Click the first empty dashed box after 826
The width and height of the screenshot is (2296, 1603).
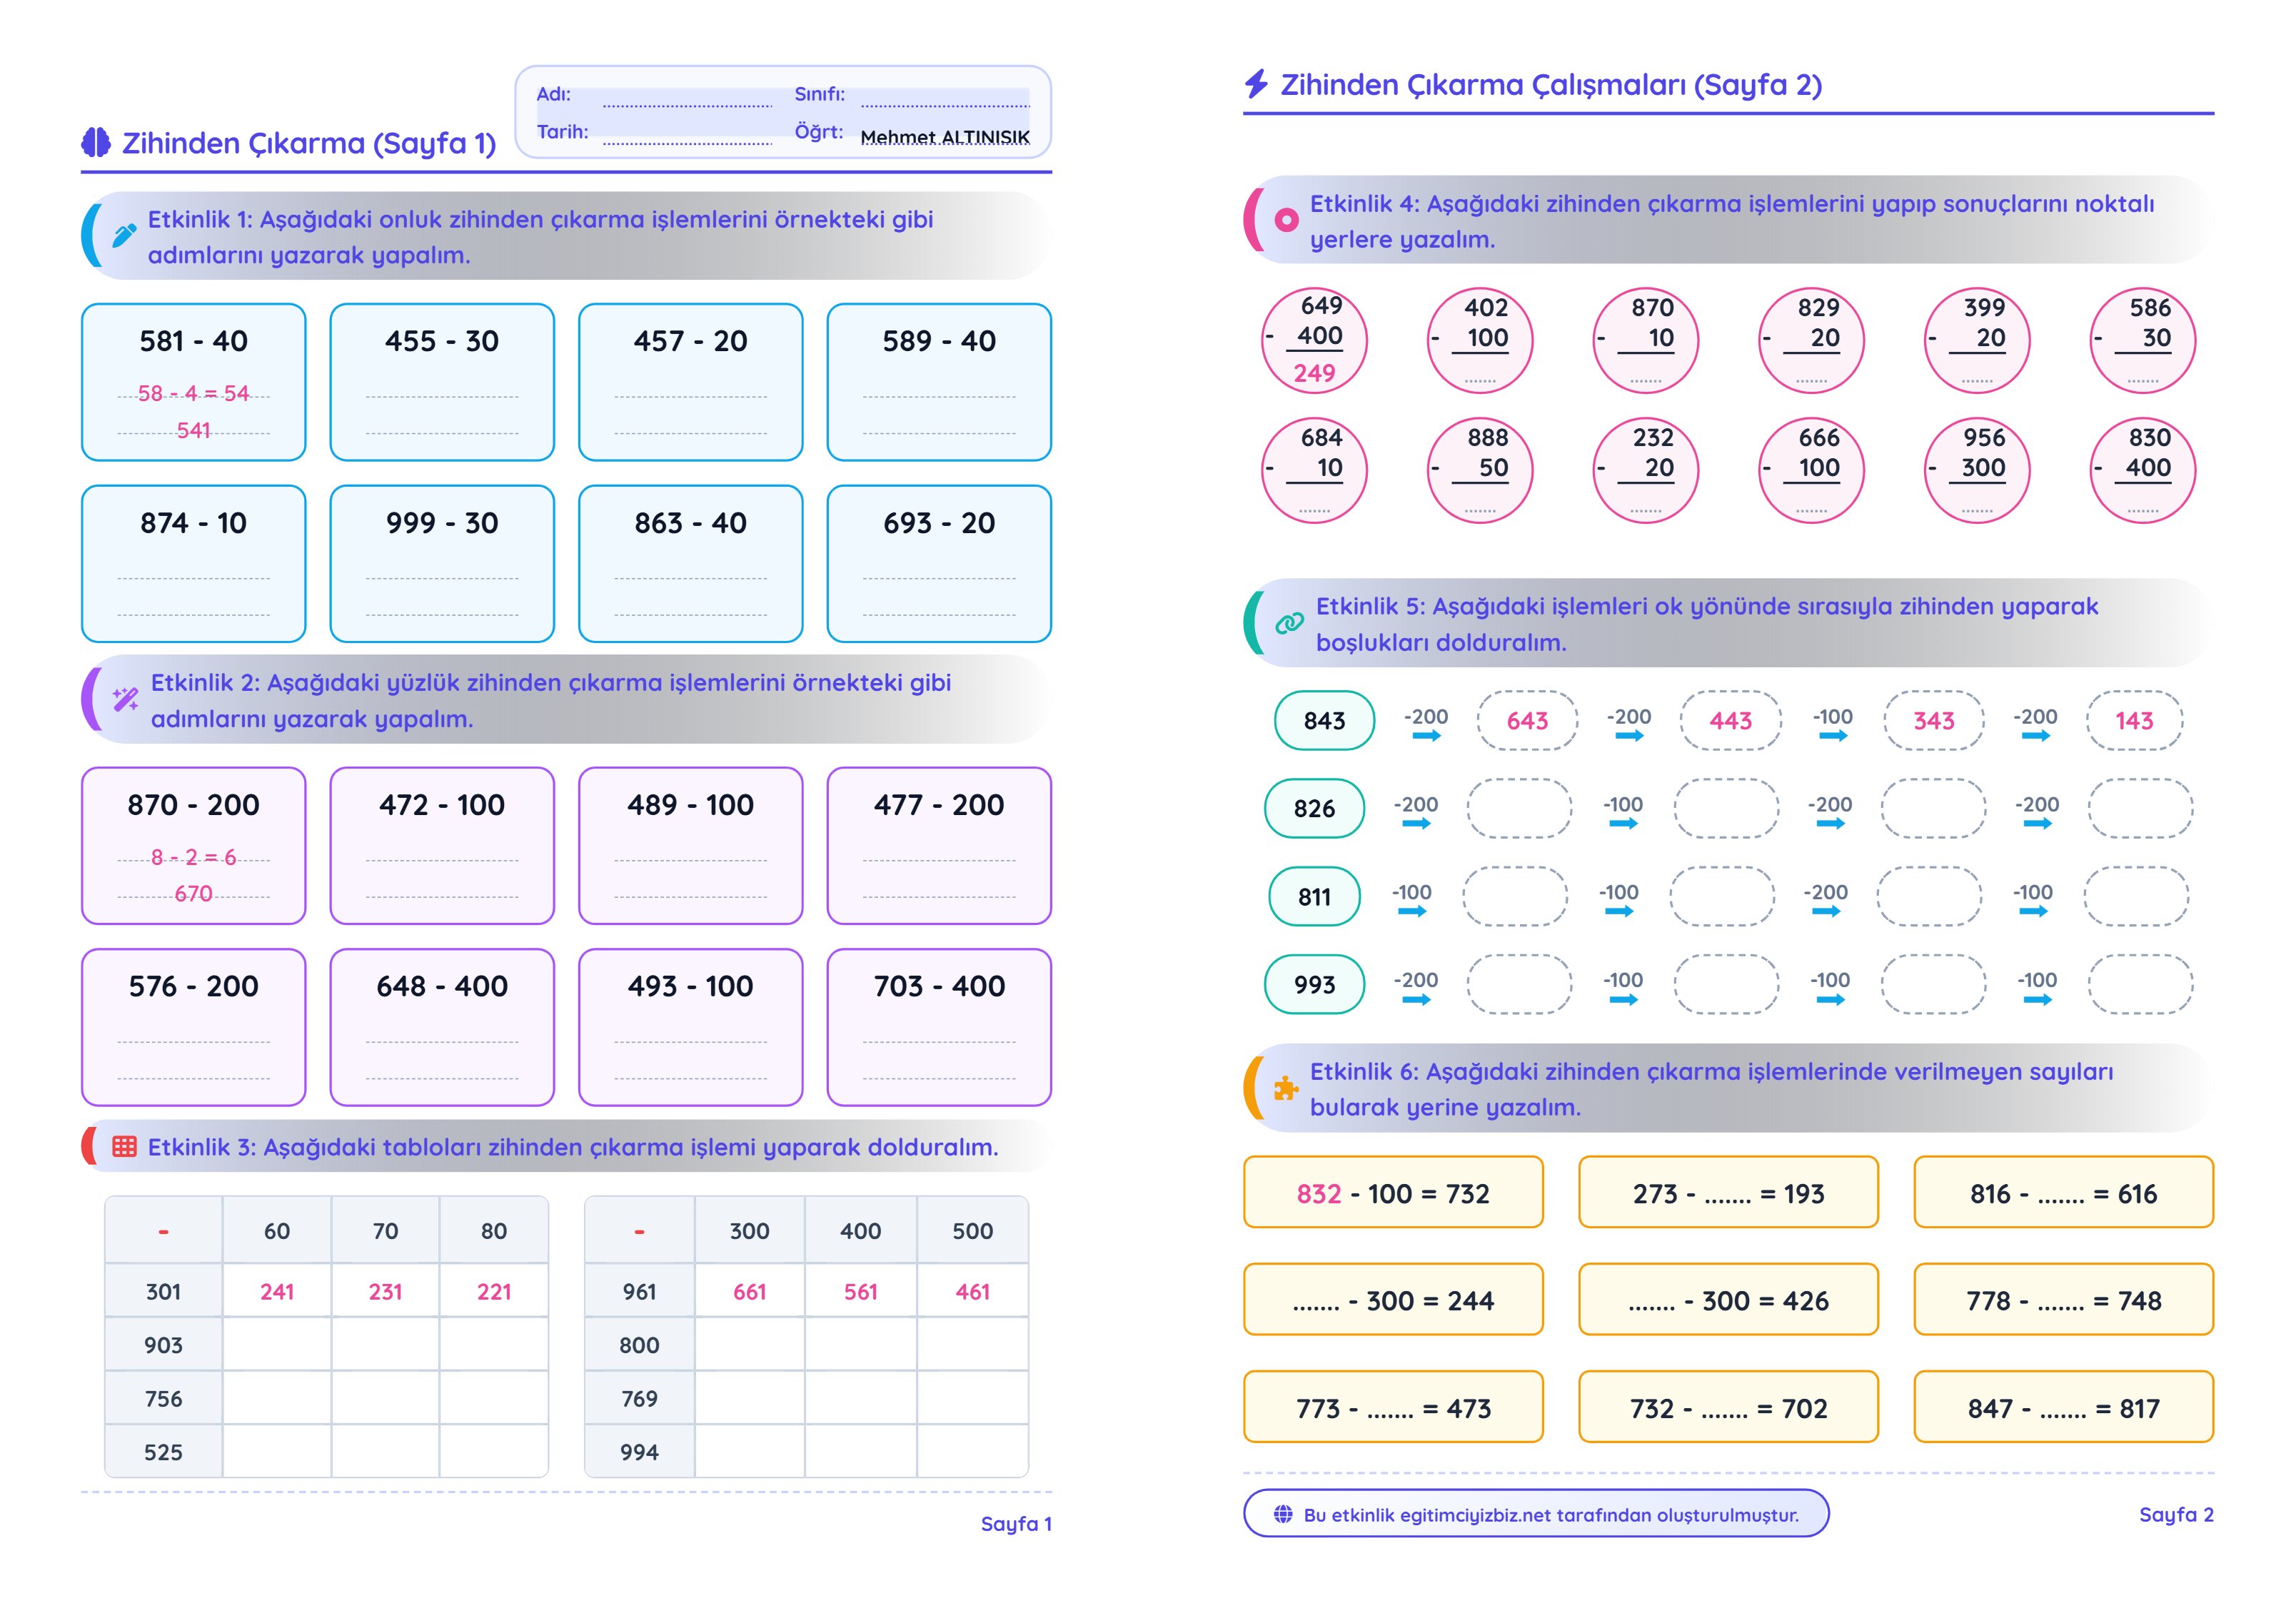tap(1519, 808)
